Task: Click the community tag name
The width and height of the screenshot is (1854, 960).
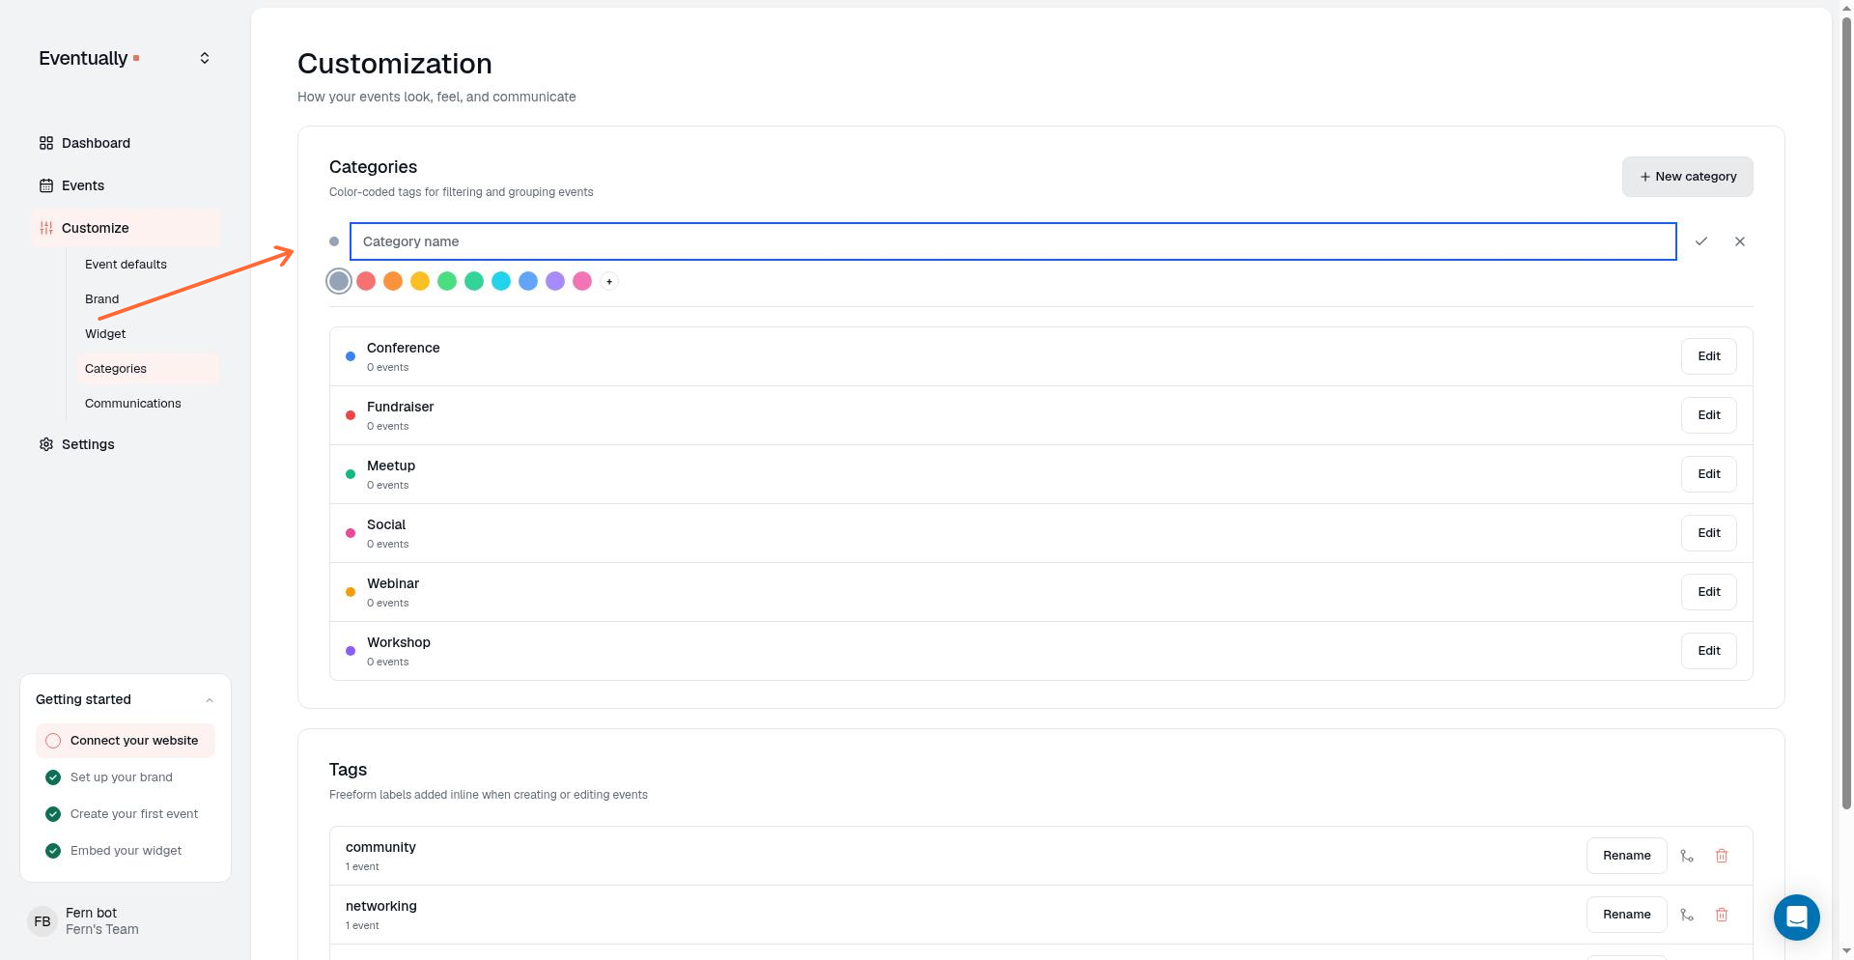Action: pyautogui.click(x=380, y=847)
